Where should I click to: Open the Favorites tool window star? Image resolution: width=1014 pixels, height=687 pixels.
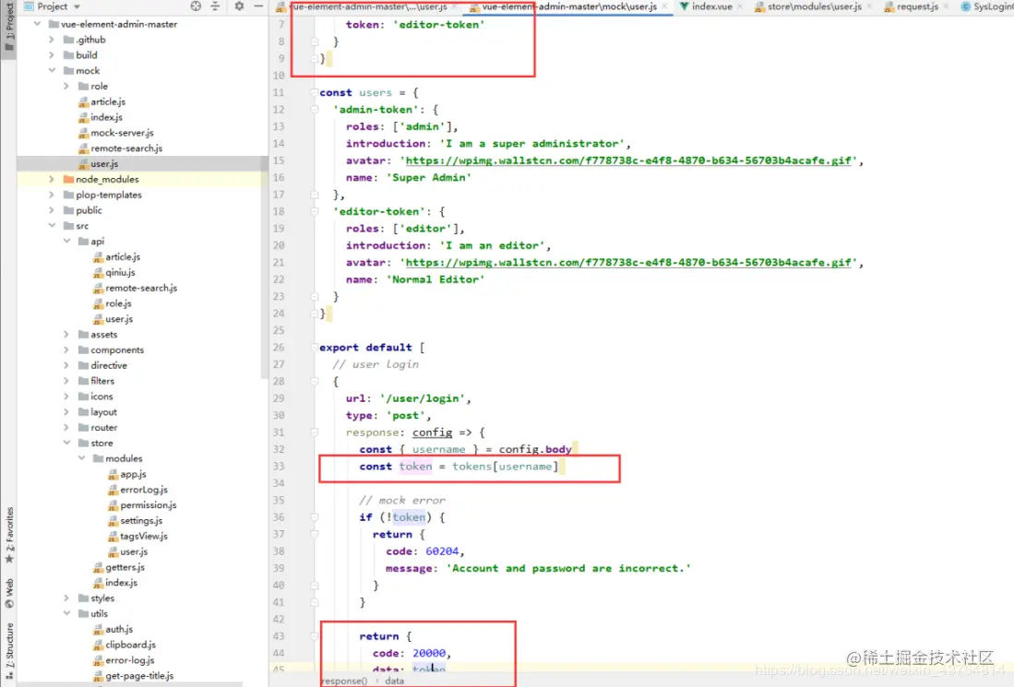pos(9,559)
